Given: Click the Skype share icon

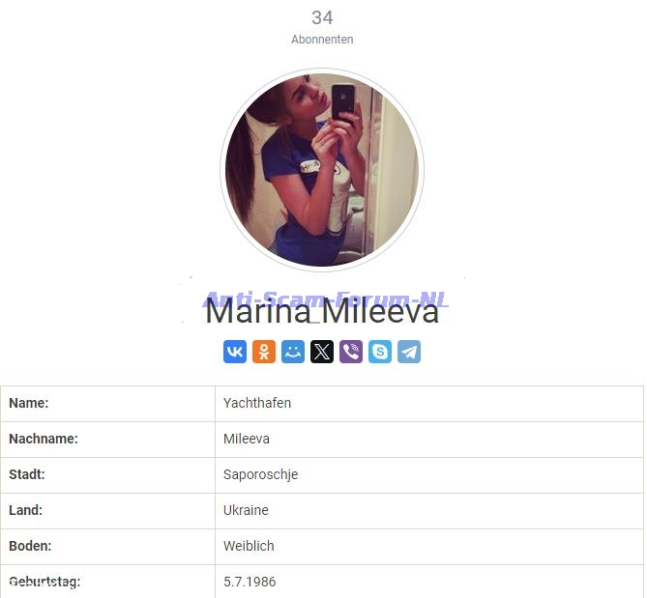Looking at the screenshot, I should point(380,352).
